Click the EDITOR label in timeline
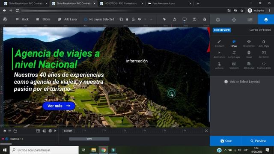The height and width of the screenshot is (154, 274). tap(68, 131)
